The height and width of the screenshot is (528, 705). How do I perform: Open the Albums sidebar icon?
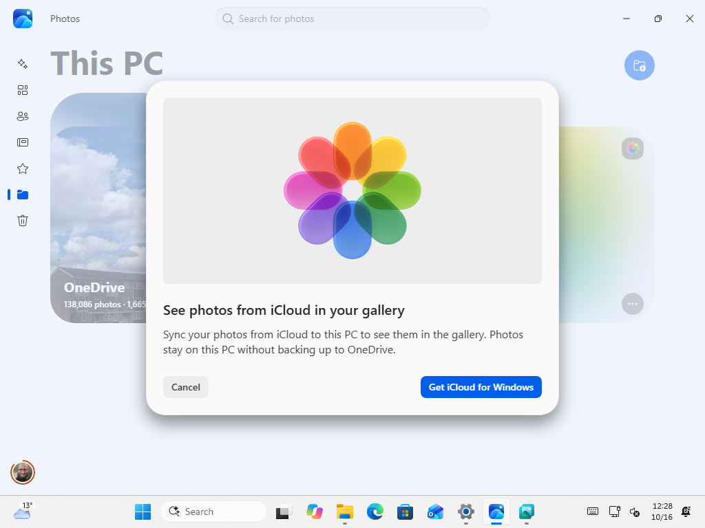click(x=23, y=142)
